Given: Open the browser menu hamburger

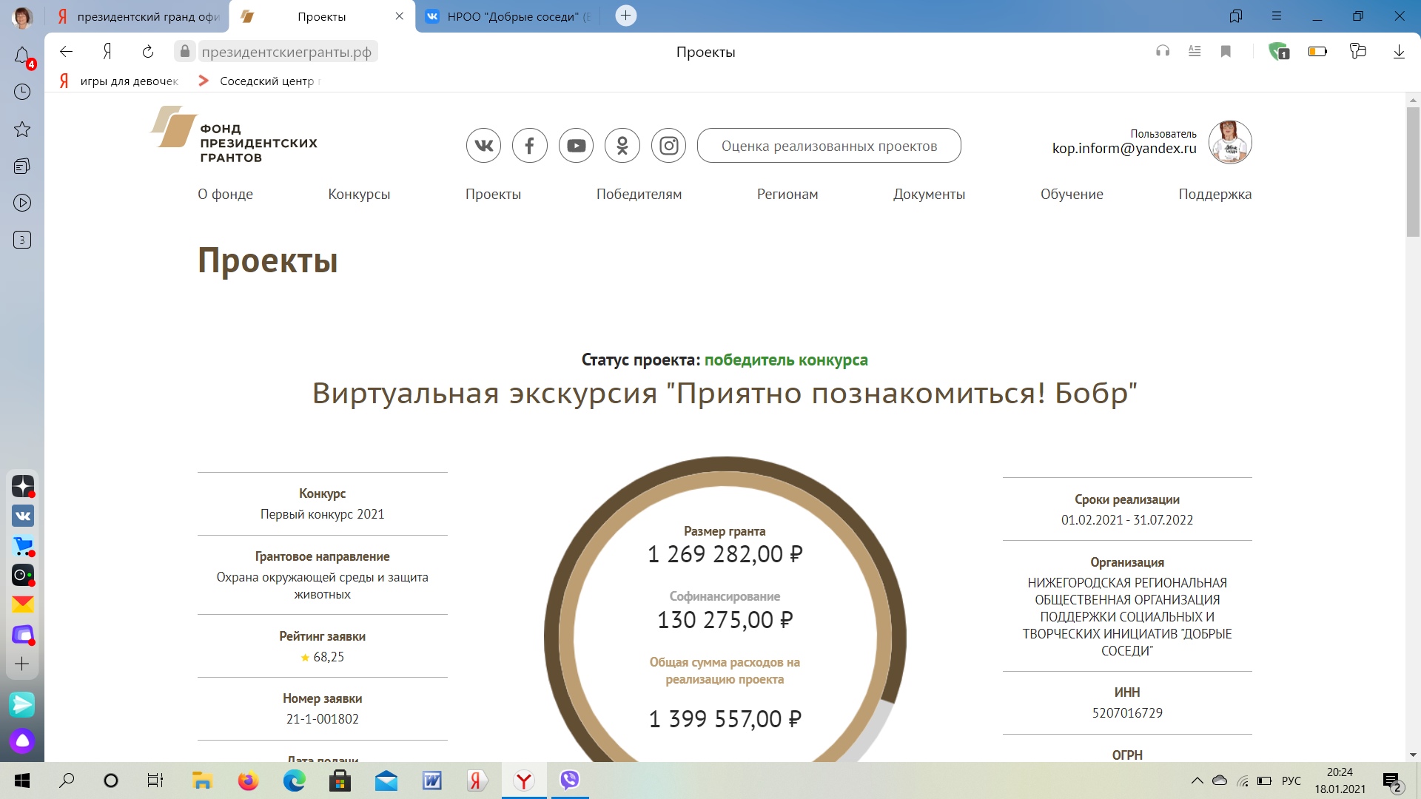Looking at the screenshot, I should 1277,16.
